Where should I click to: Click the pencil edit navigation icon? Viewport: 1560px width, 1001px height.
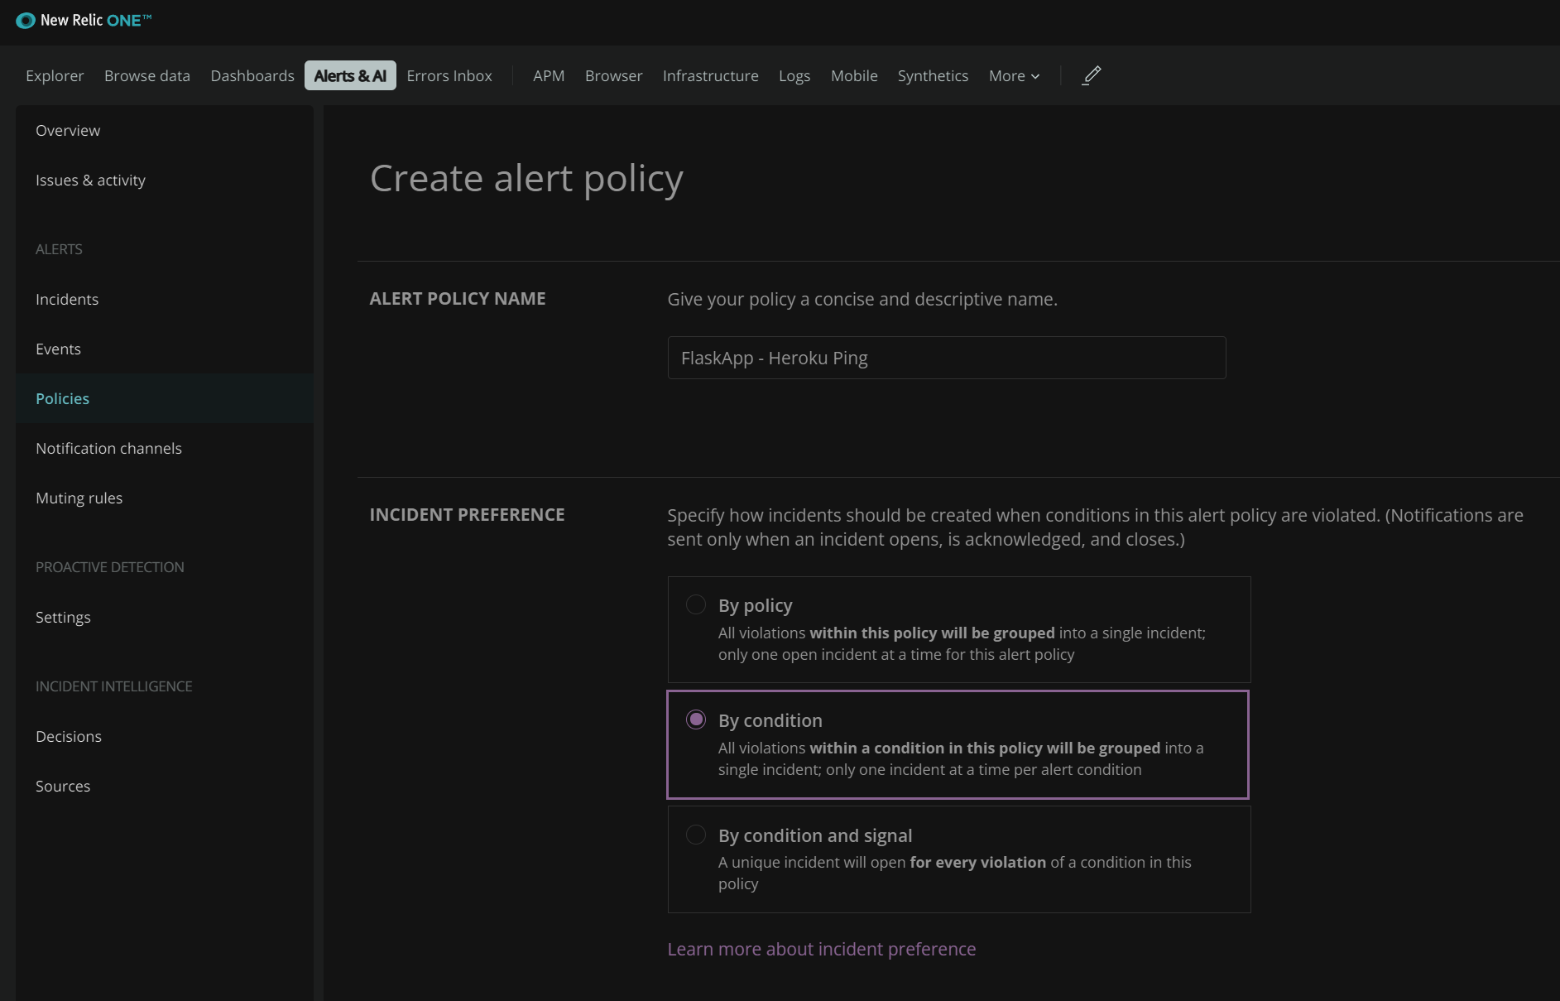tap(1092, 75)
